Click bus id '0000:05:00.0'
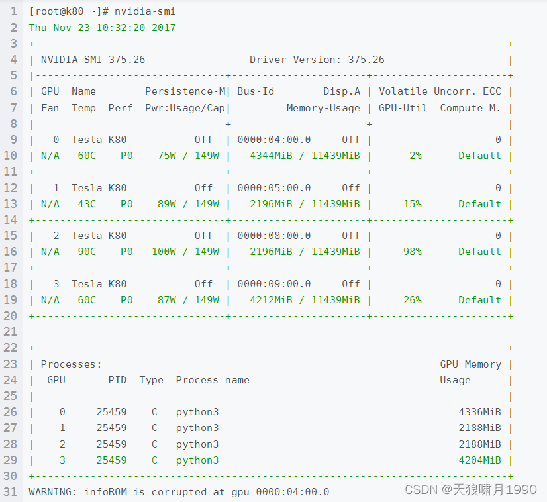547x502 pixels. (x=274, y=188)
